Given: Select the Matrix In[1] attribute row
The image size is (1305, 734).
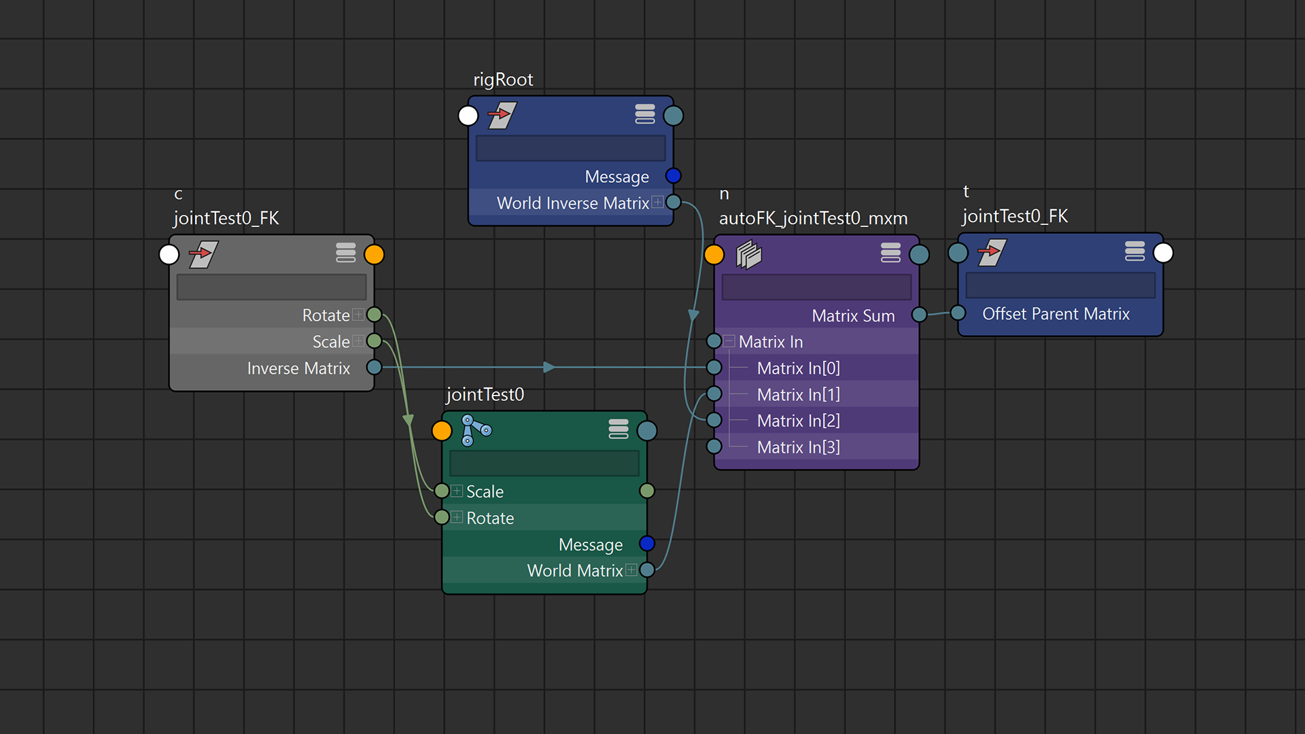Looking at the screenshot, I should click(x=798, y=394).
